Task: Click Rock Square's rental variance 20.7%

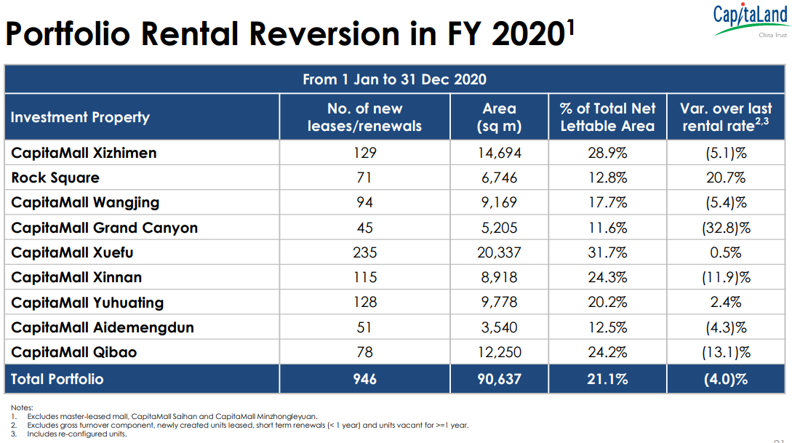Action: coord(726,177)
